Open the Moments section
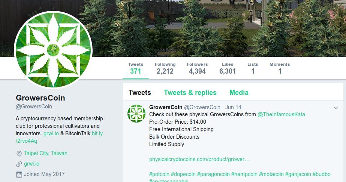346x182 pixels. pyautogui.click(x=280, y=68)
